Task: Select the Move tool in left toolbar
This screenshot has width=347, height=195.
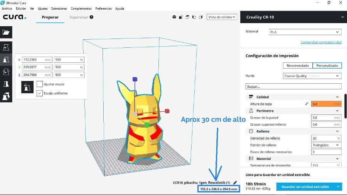Action: (6, 47)
